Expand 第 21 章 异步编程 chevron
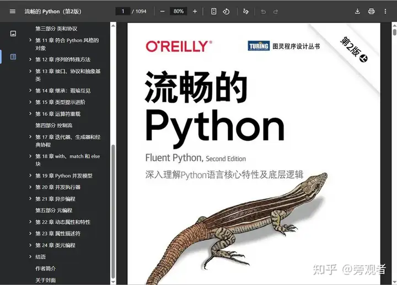This screenshot has width=397, height=285. 30,199
